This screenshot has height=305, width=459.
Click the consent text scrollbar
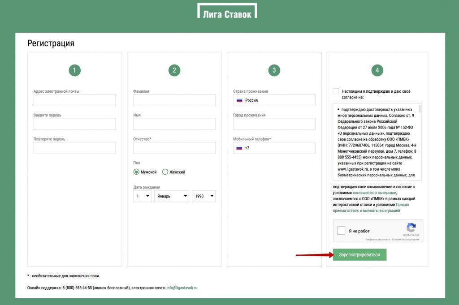pyautogui.click(x=420, y=109)
